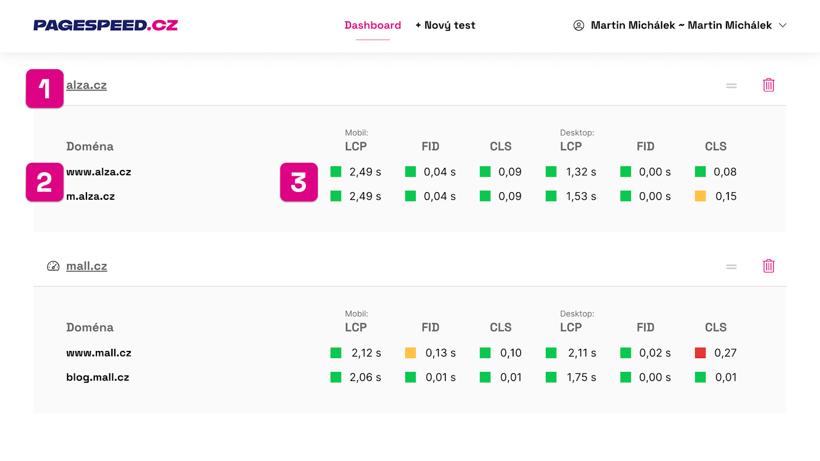Select the www.alza.cz domain row

[99, 172]
